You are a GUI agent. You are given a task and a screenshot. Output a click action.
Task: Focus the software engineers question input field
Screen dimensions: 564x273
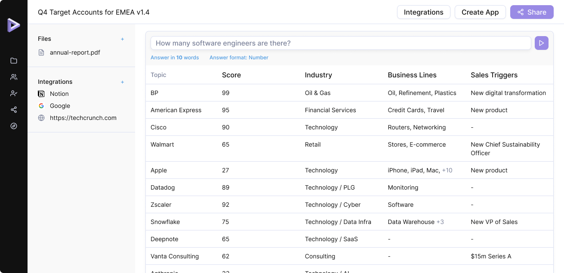(340, 43)
